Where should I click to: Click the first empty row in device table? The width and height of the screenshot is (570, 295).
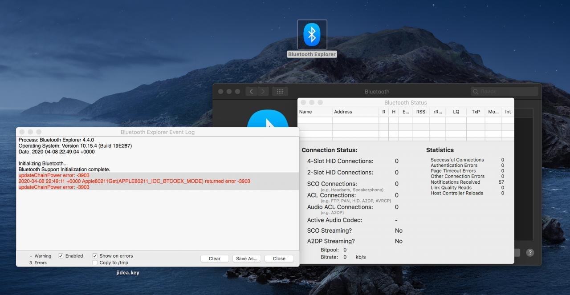point(406,120)
